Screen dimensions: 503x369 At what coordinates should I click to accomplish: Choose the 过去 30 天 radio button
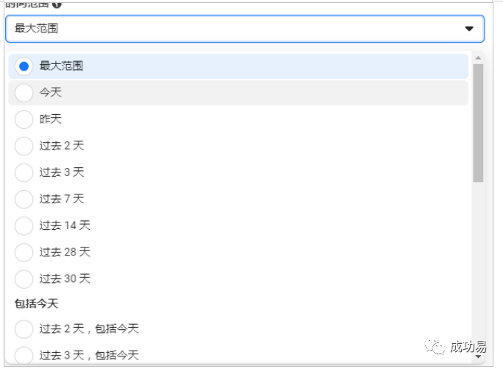(24, 278)
